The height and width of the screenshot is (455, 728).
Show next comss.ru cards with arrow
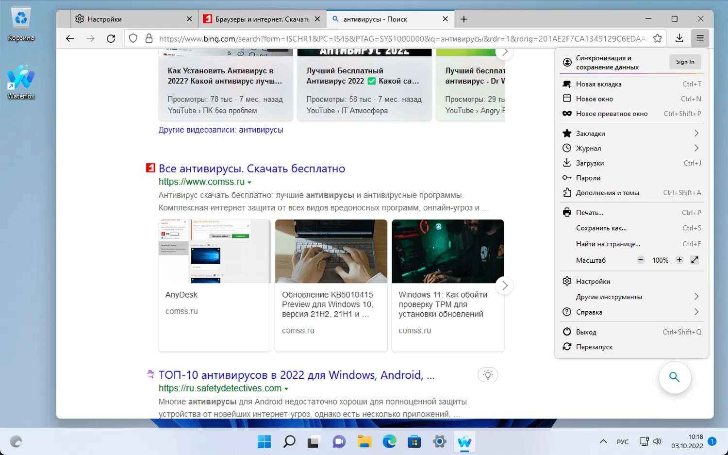(x=505, y=286)
